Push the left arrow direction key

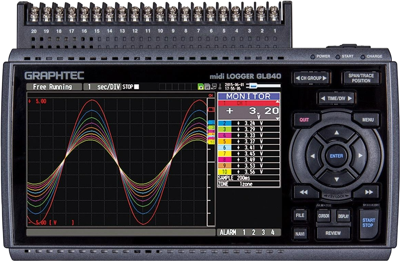click(x=312, y=156)
